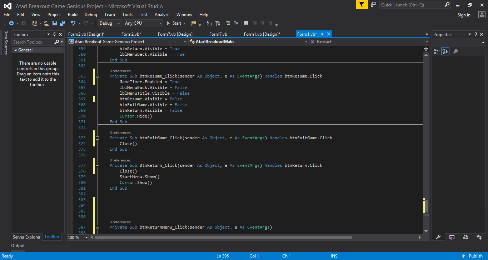488x260 pixels.
Task: Switch to the Form2.vb [Design]* tab
Action: pos(86,34)
